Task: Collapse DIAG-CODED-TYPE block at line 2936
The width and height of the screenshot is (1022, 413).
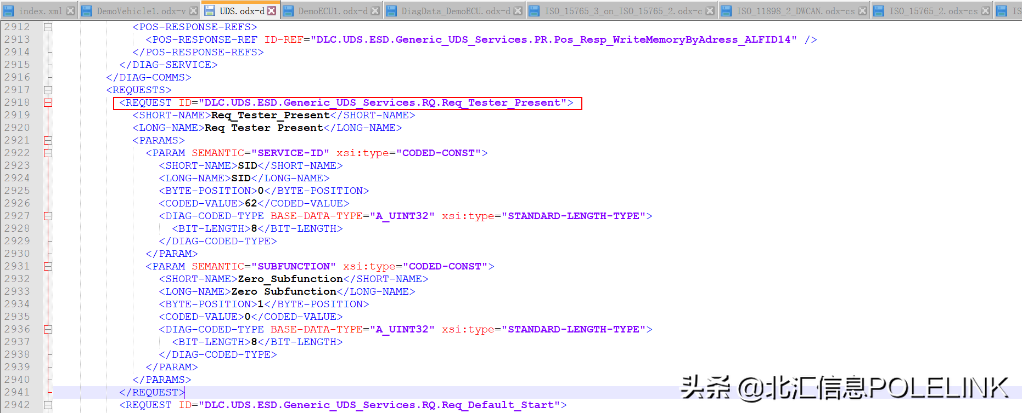Action: coord(48,329)
